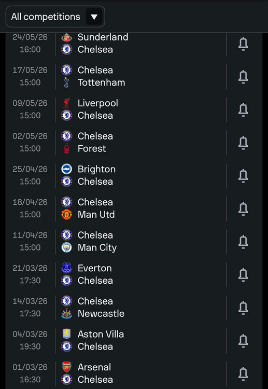Set reminder bell for Chelsea vs Man Utd

(x=243, y=209)
